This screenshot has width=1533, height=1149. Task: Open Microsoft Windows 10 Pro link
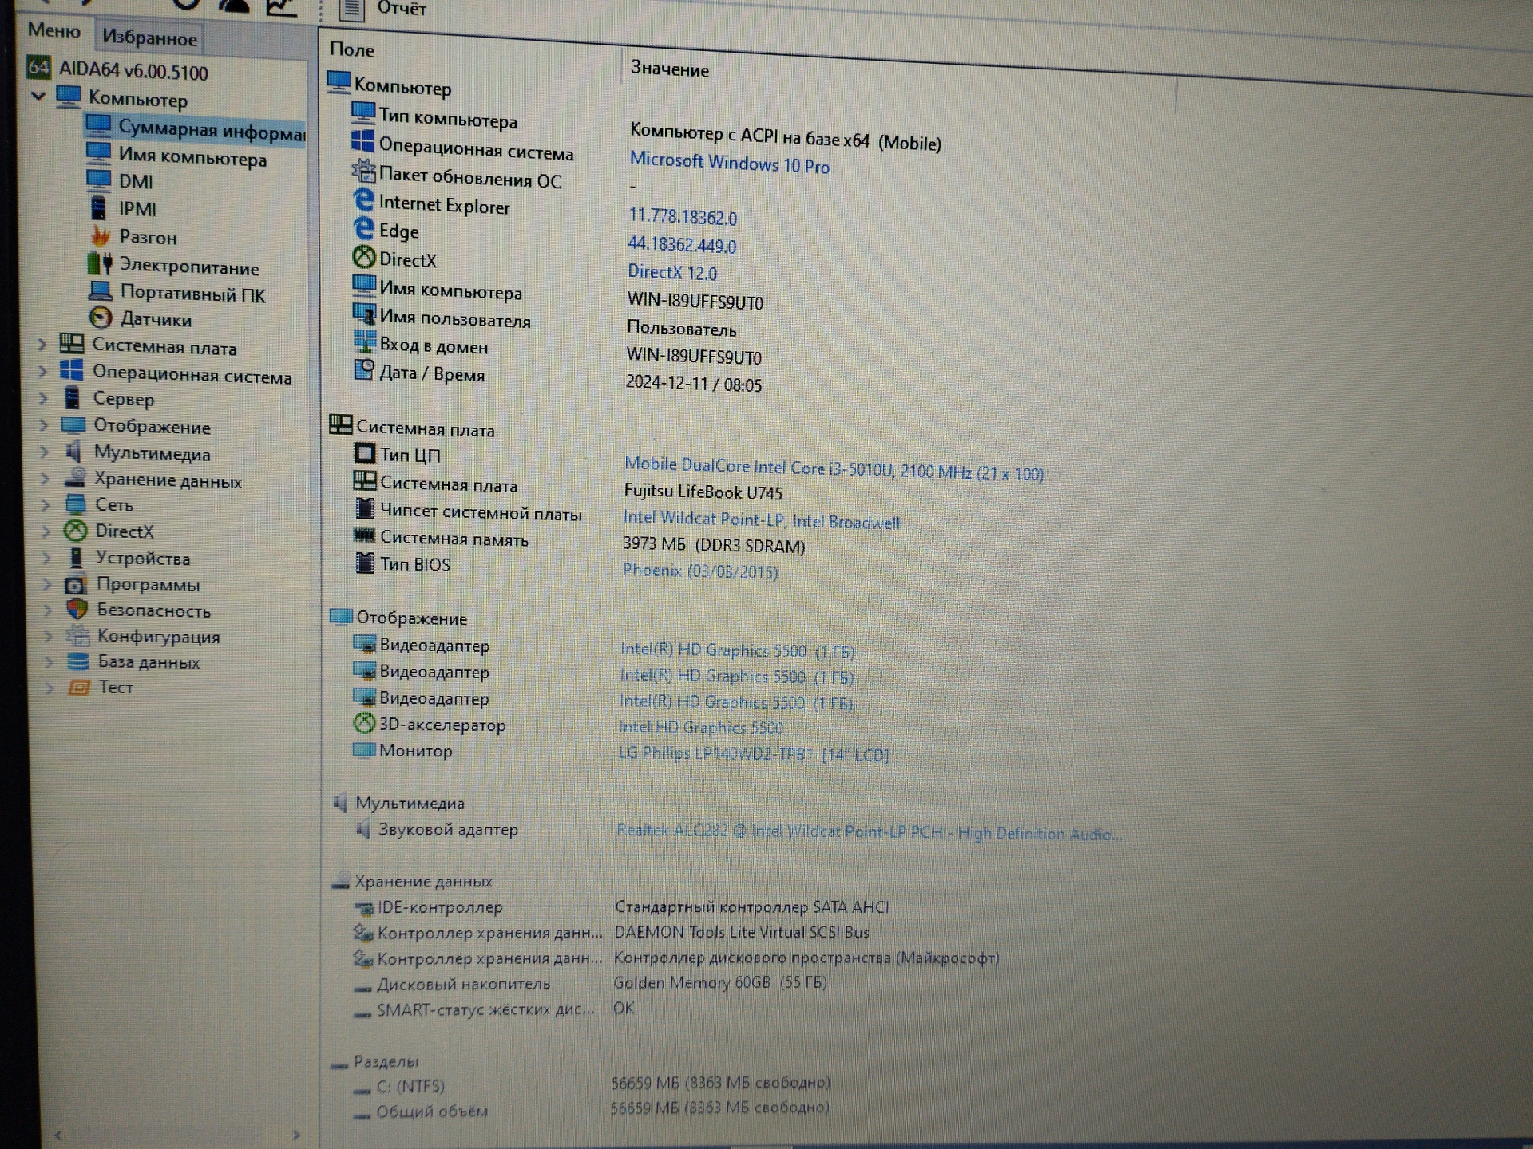tap(730, 163)
